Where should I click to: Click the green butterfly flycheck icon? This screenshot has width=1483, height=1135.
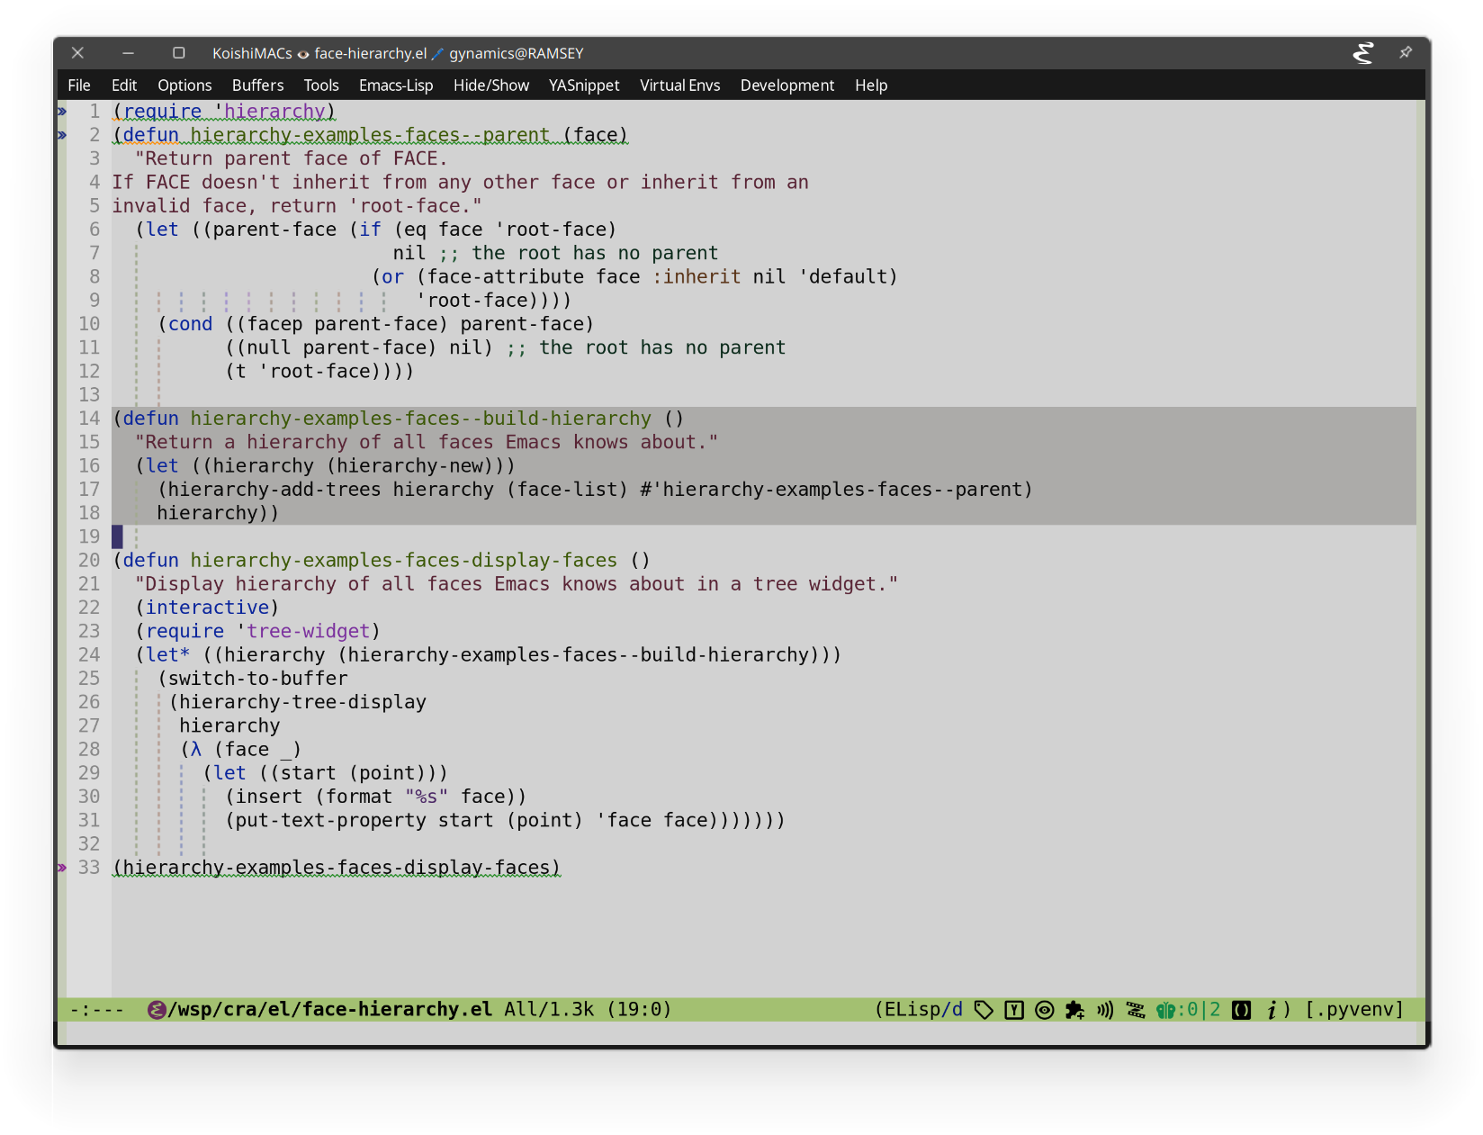1165,1010
